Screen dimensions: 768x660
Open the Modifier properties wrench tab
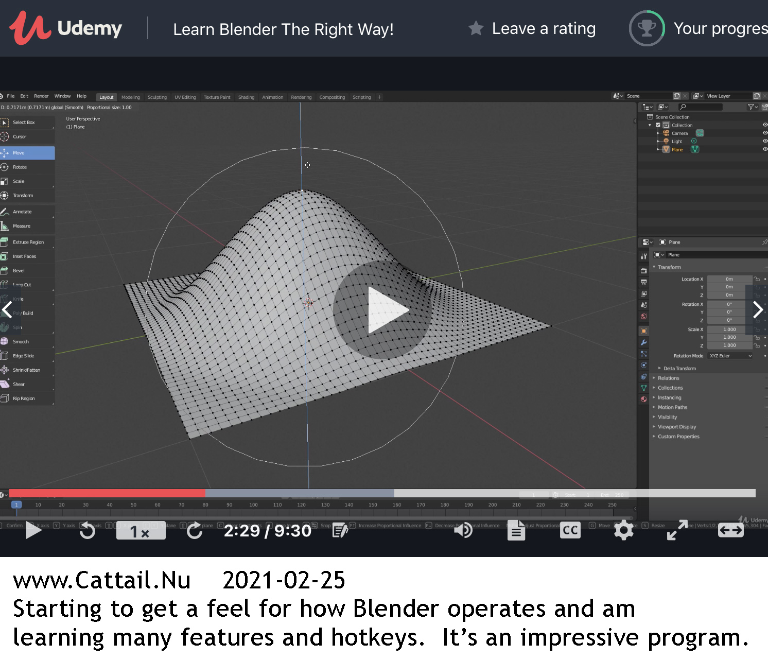coord(643,342)
